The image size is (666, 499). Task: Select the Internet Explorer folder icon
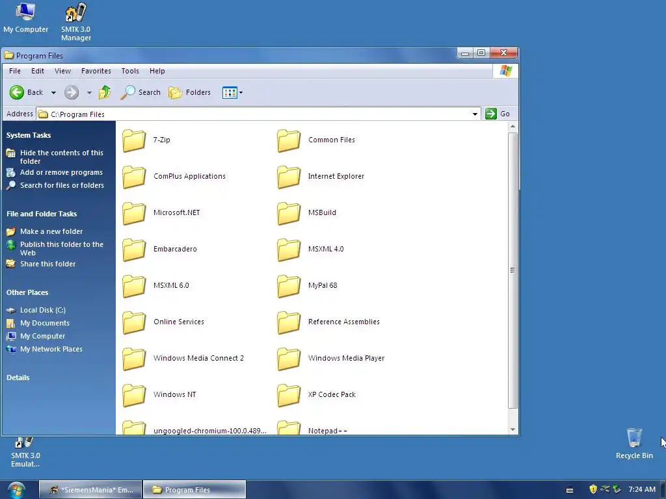289,177
